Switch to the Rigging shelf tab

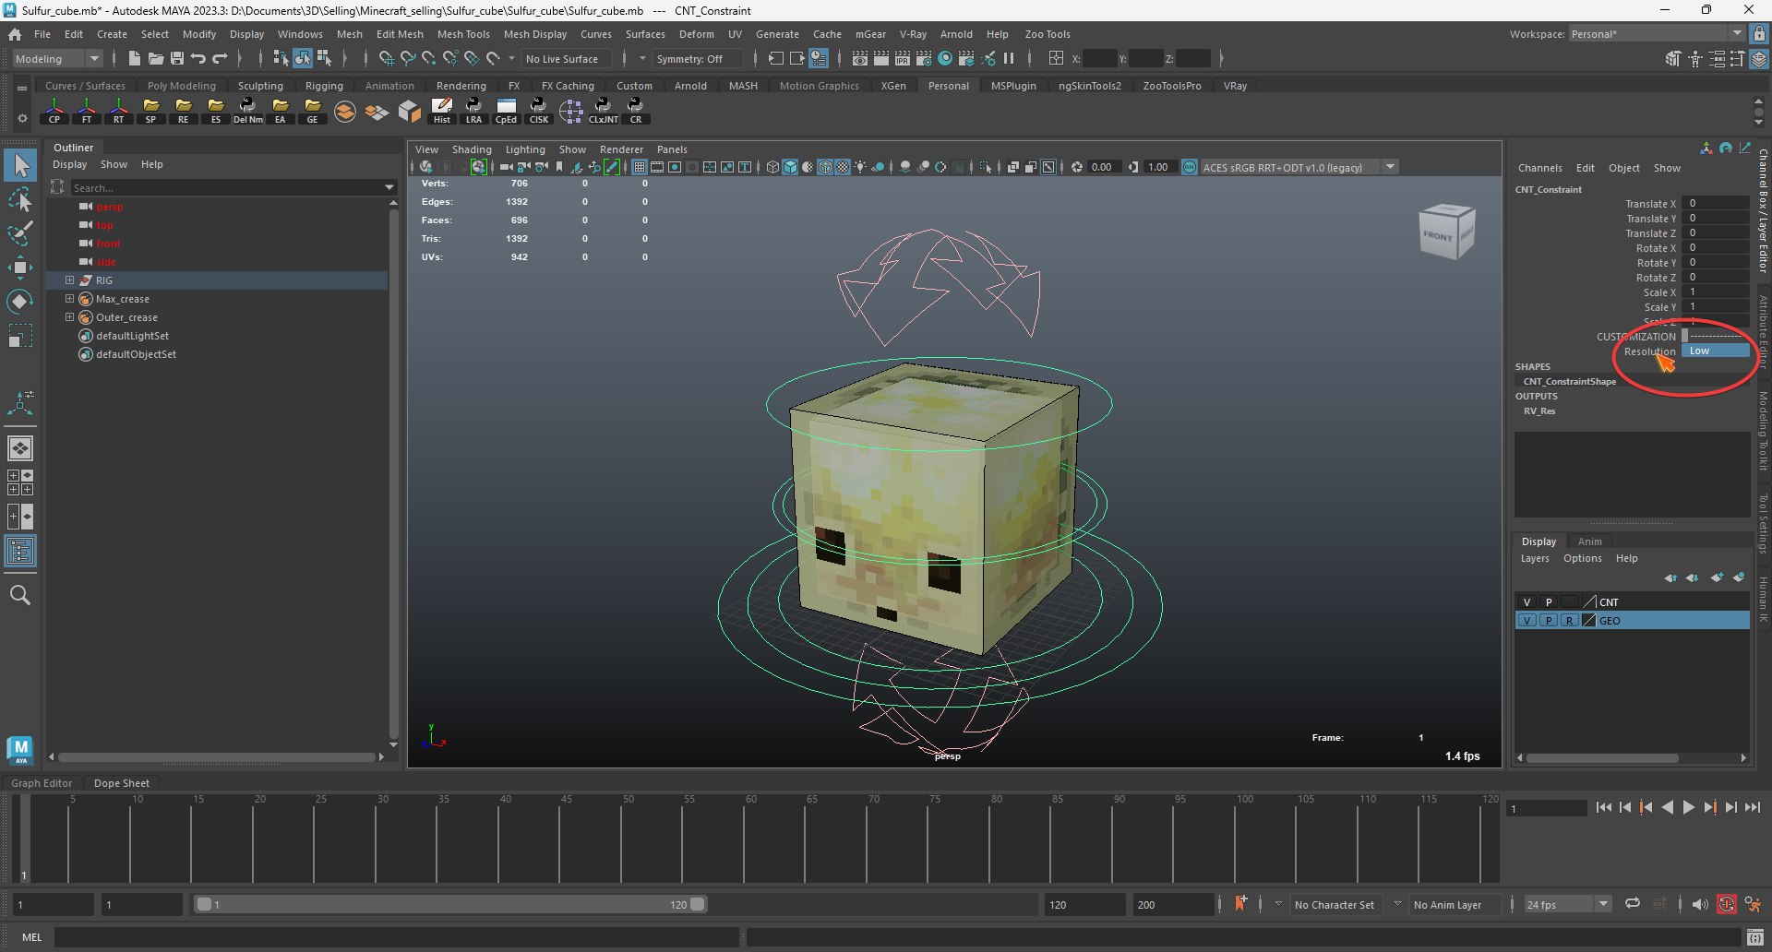click(x=324, y=86)
